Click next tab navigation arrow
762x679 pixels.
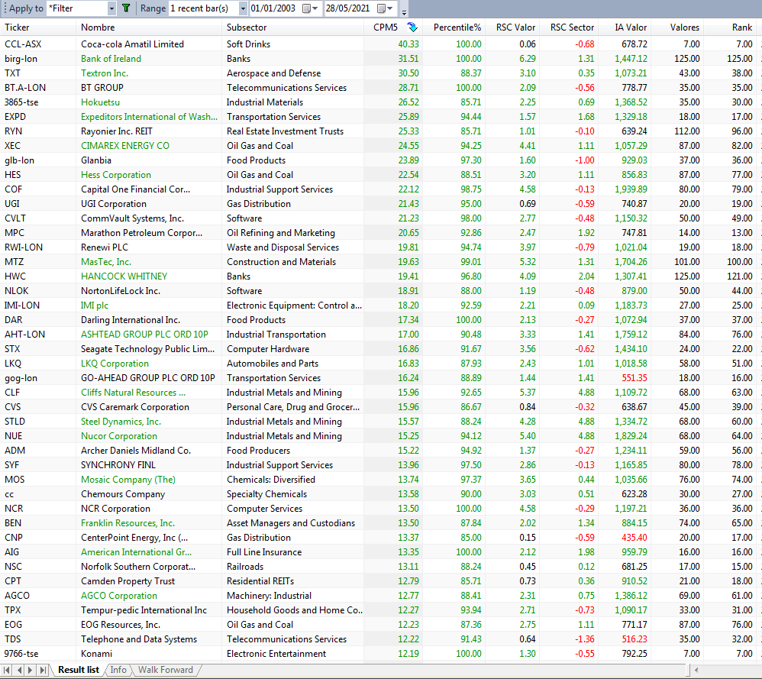[31, 670]
